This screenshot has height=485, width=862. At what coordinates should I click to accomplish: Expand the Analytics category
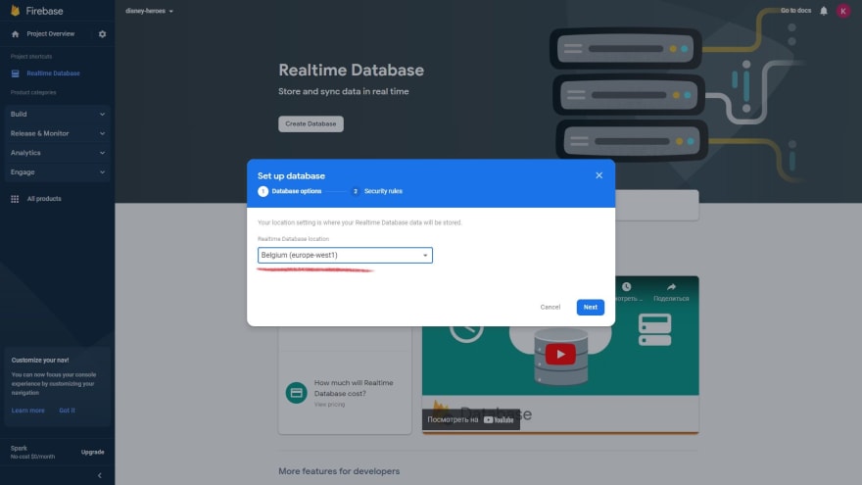tap(57, 153)
